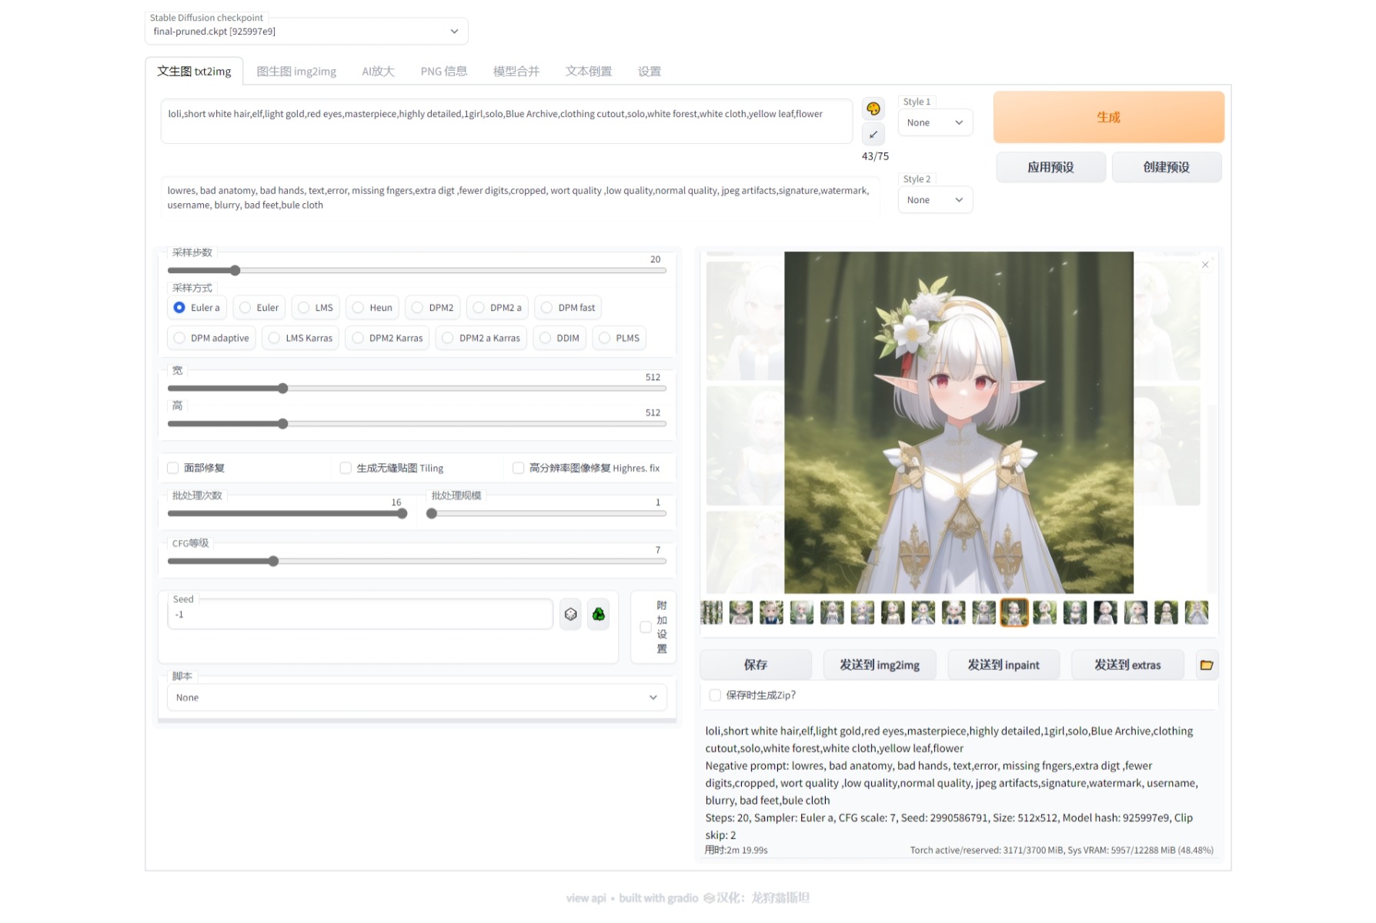The width and height of the screenshot is (1376, 923).
Task: Switch to the 模型合并 tab
Action: pos(516,71)
